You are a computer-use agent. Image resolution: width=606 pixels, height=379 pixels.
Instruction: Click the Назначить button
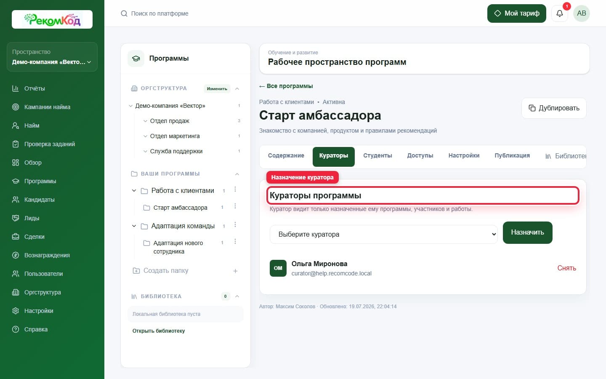pos(528,232)
